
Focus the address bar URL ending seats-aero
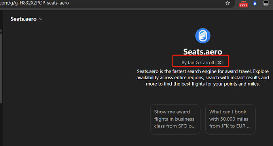coord(34,3)
